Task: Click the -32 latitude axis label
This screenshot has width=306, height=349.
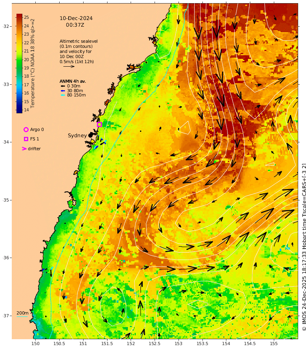Action: 6,26
